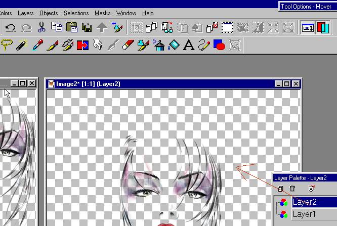Click the layers icon with red X
The image size is (337, 226).
click(212, 27)
